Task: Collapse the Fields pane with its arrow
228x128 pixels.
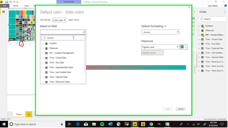Action: [225, 12]
